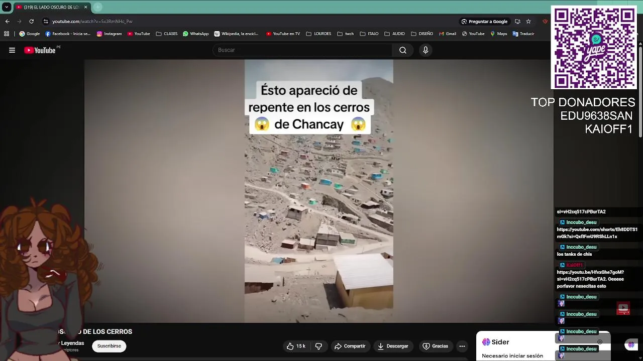Open the WhatsApp bookmark

pos(196,34)
